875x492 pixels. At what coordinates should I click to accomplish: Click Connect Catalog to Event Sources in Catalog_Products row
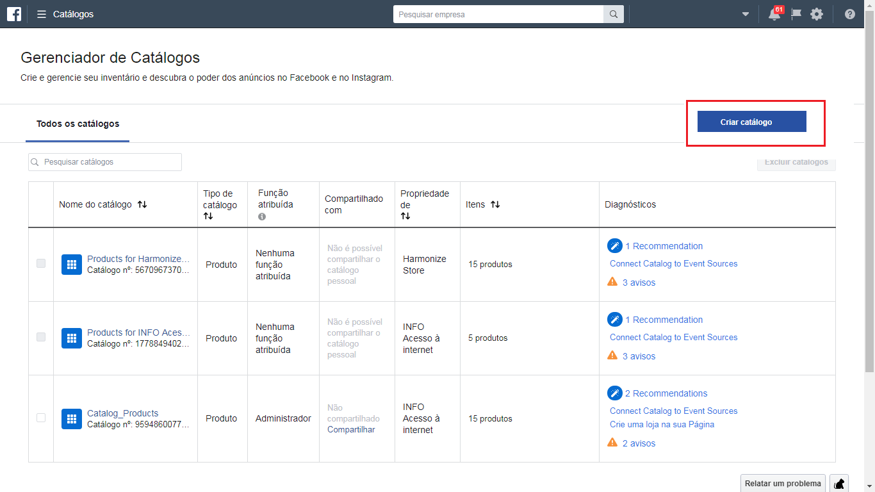tap(674, 411)
